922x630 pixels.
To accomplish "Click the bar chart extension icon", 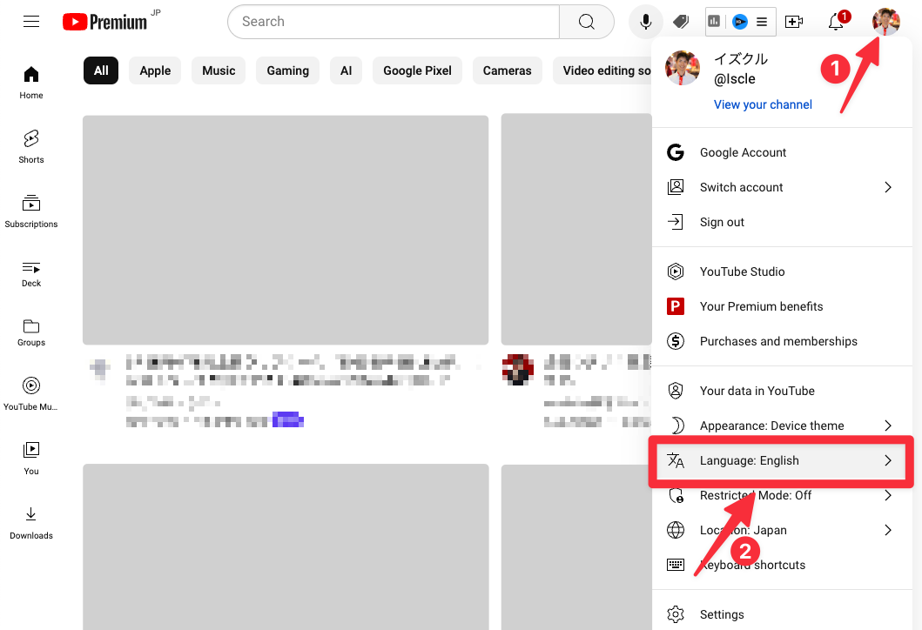I will 714,22.
